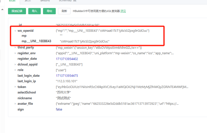Click the 导出 export button

tap(49, 11)
